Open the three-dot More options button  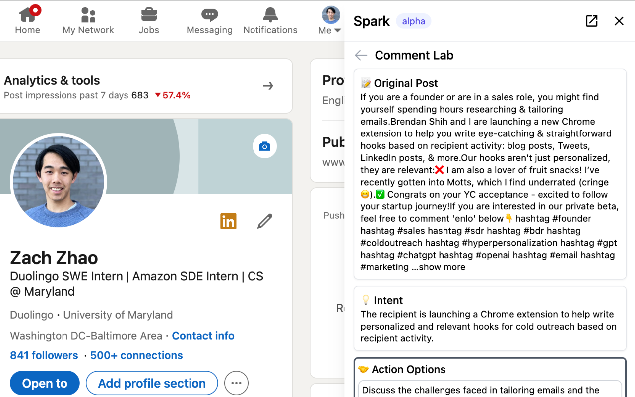tap(236, 383)
